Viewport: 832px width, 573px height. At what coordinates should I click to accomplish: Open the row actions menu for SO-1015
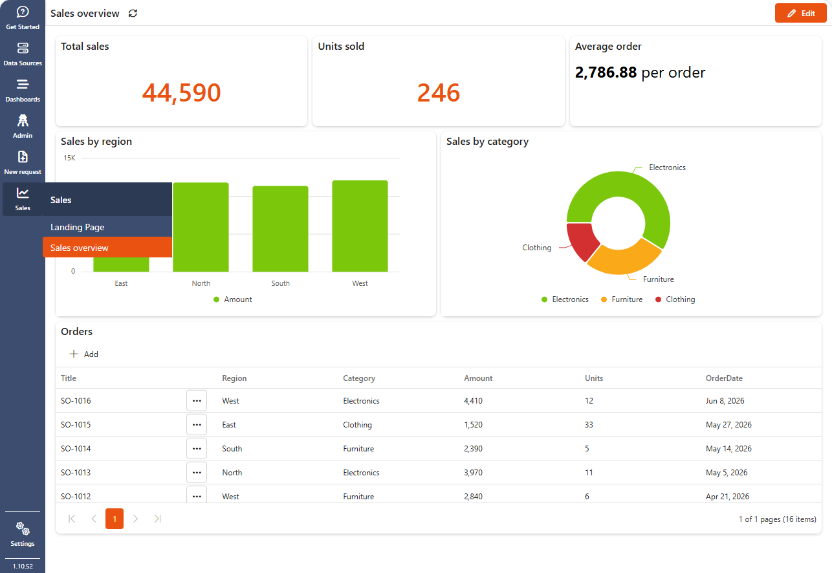tap(197, 425)
